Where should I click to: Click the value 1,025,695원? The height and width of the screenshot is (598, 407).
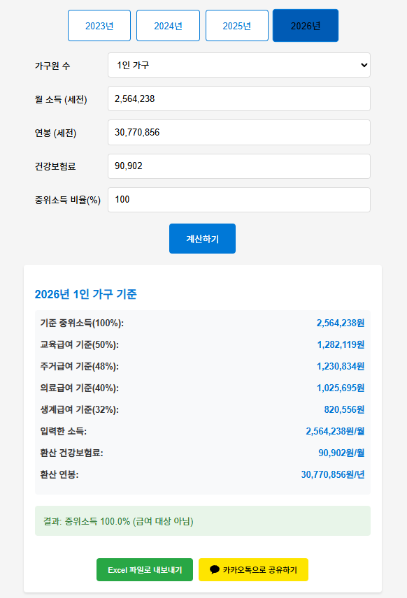[x=340, y=388]
